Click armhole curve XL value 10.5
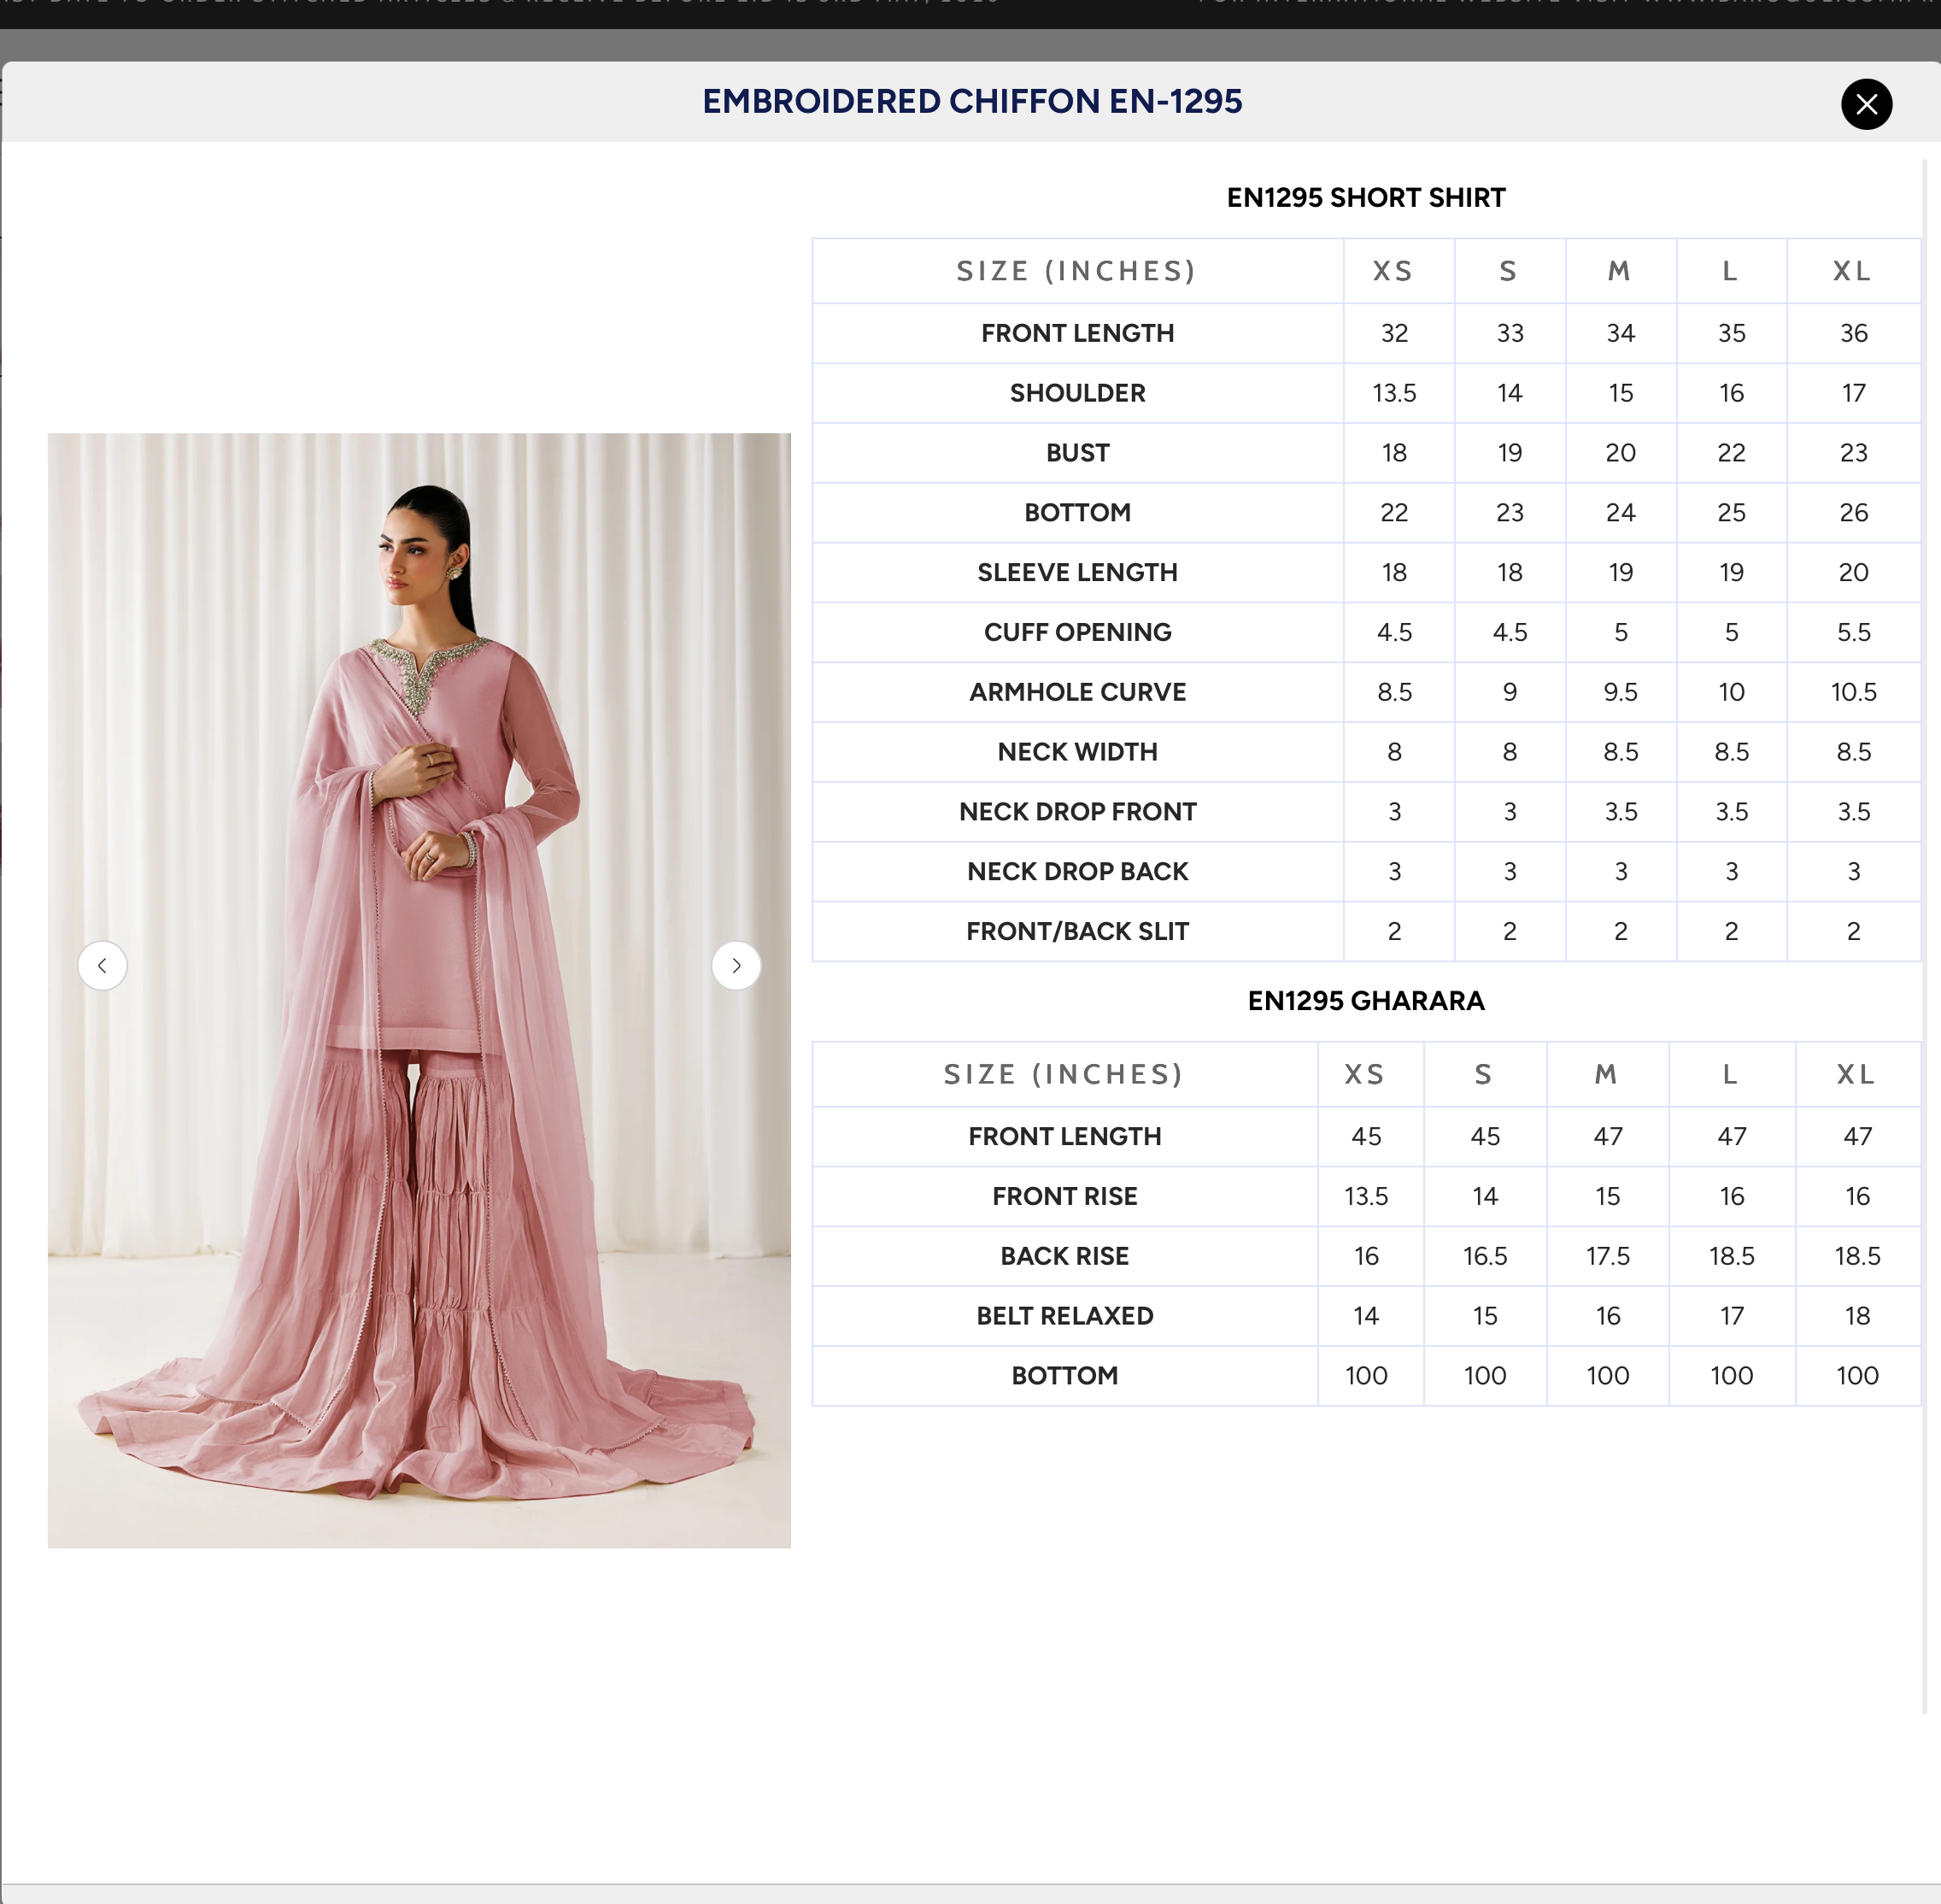1941x1904 pixels. 1853,692
